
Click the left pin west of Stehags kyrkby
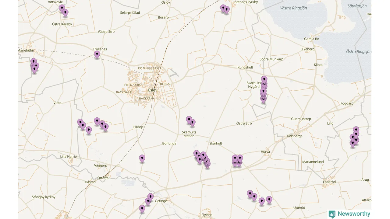(223, 9)
